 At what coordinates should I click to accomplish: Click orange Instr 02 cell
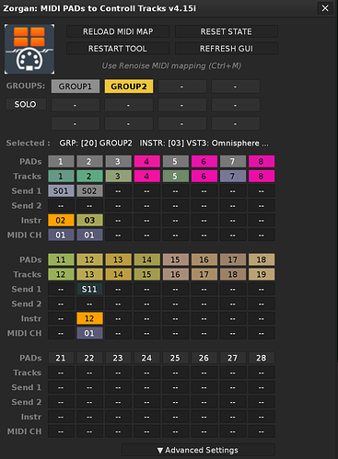(x=61, y=221)
